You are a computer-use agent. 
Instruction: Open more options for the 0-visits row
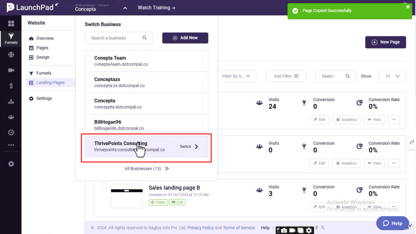tap(394, 163)
